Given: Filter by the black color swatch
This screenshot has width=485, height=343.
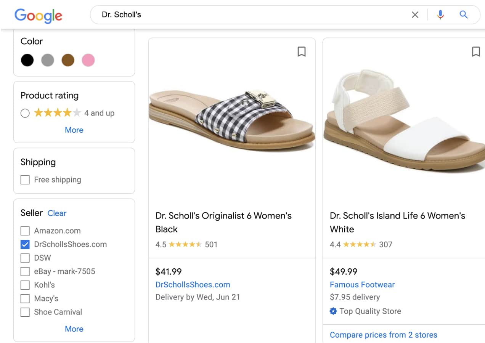Looking at the screenshot, I should tap(27, 60).
